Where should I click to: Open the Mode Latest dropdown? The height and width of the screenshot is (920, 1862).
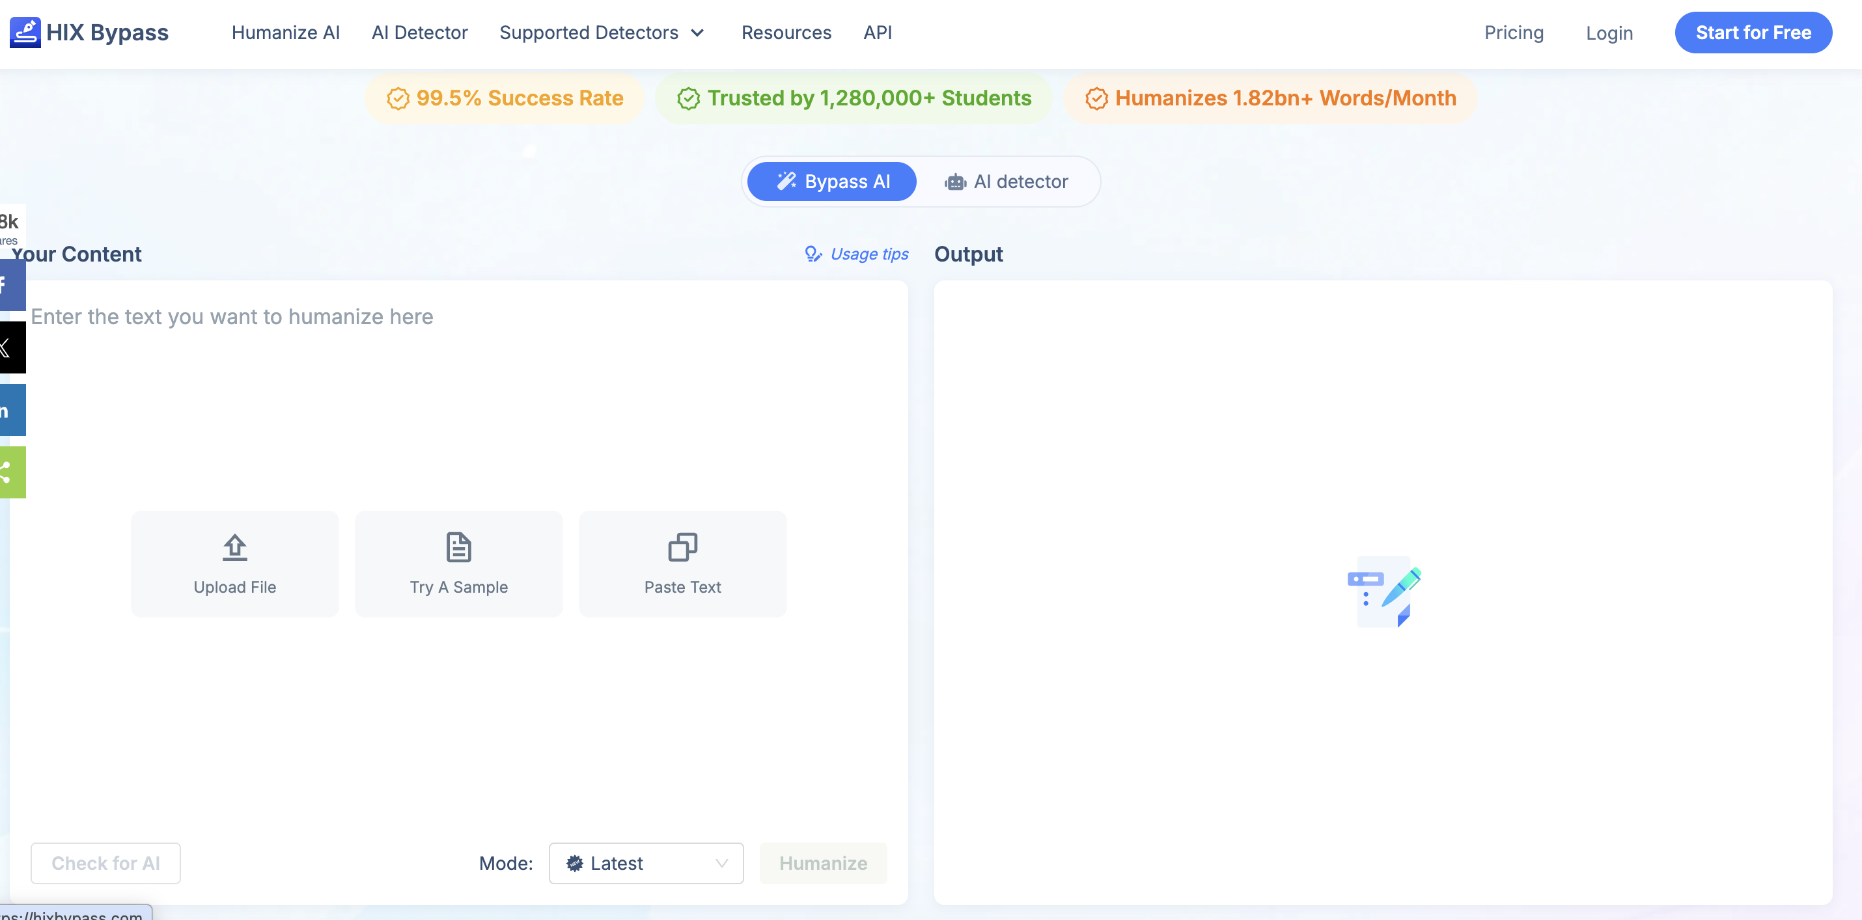click(x=646, y=863)
